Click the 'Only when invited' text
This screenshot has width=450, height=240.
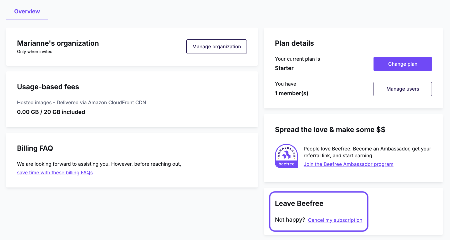(x=35, y=52)
